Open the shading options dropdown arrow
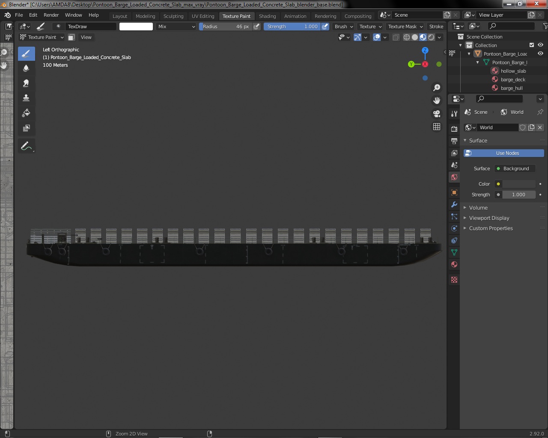Image resolution: width=548 pixels, height=438 pixels. [x=439, y=37]
